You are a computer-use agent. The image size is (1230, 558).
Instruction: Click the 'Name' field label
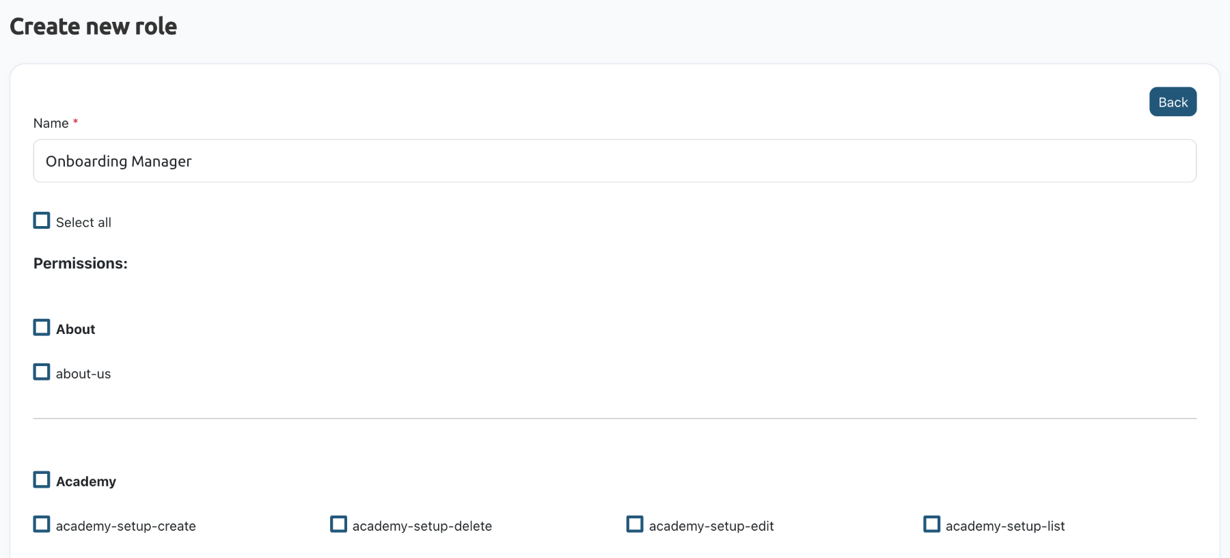[x=51, y=123]
